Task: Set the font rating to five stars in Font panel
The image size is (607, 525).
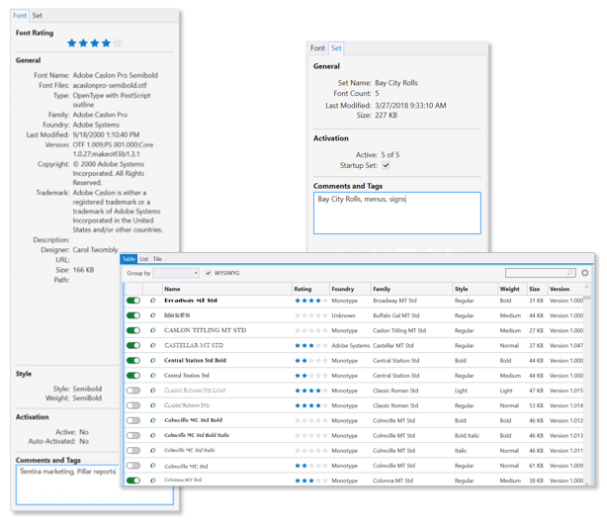Action: click(118, 43)
